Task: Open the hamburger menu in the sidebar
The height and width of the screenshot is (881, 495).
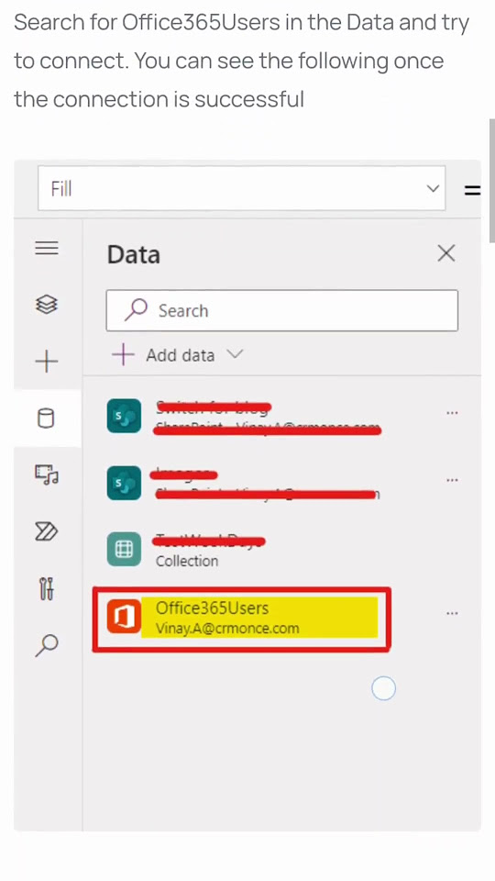Action: click(47, 248)
